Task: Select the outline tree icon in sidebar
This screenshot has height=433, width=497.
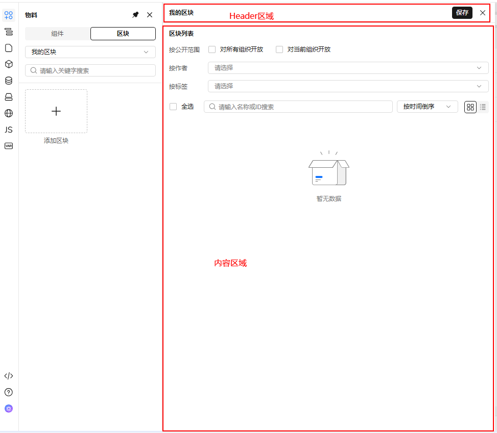Action: (8, 32)
